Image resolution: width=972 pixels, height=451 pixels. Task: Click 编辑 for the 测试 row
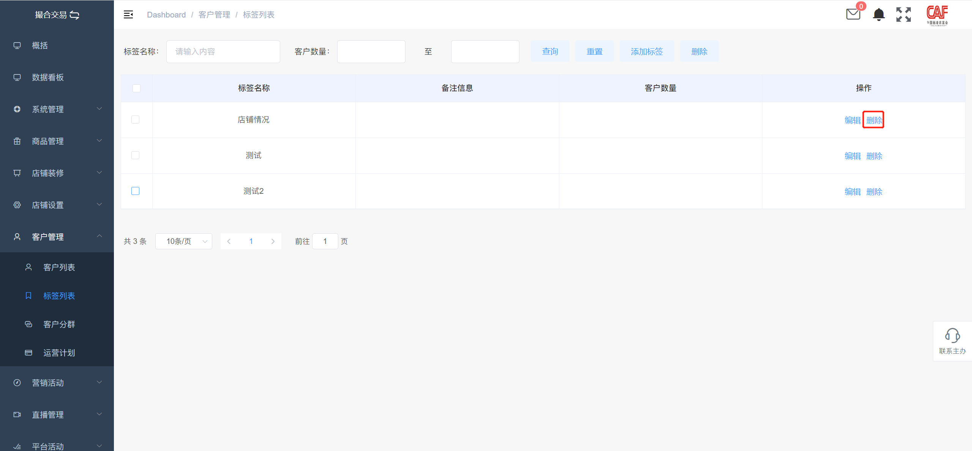[852, 156]
